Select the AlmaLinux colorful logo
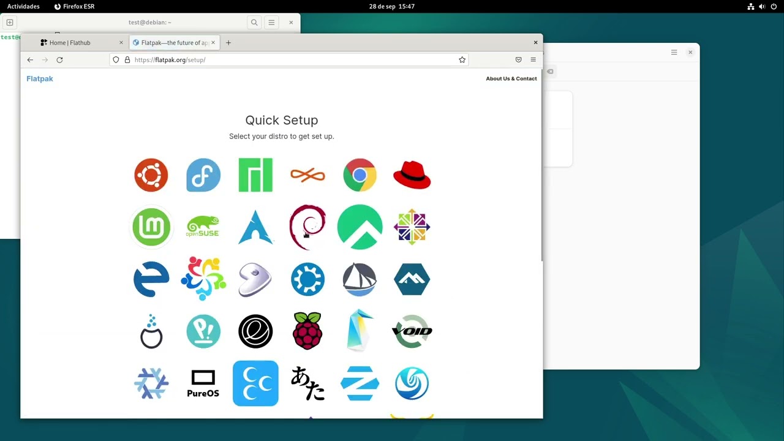Viewport: 784px width, 441px height. (x=203, y=279)
